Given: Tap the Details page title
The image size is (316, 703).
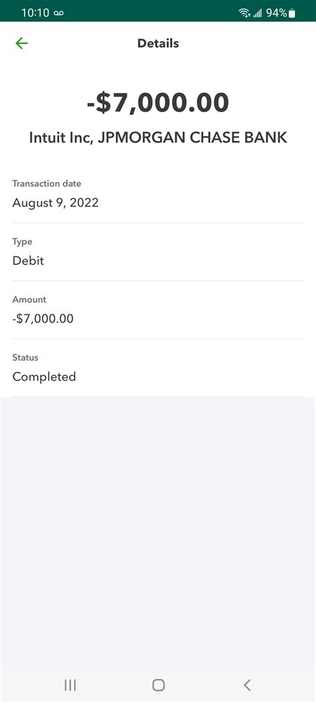Looking at the screenshot, I should point(158,43).
